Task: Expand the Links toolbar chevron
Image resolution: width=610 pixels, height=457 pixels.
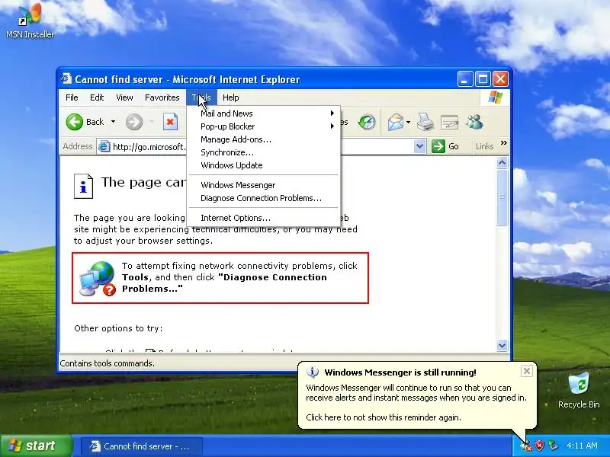Action: point(504,143)
